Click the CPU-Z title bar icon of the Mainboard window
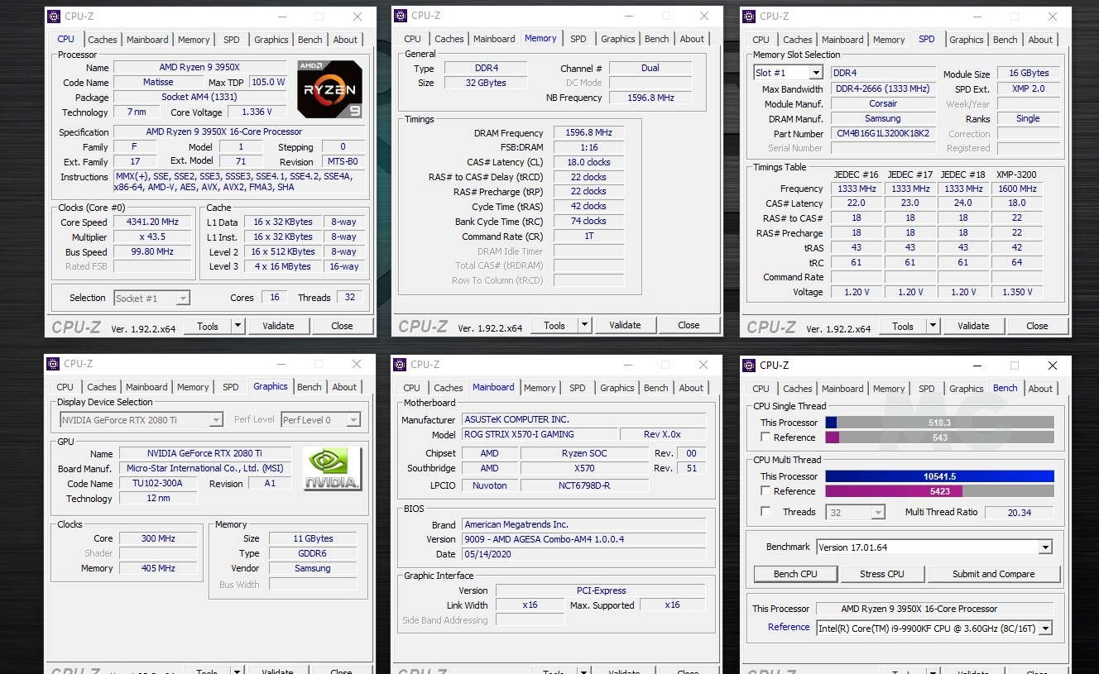1099x674 pixels. pos(400,364)
